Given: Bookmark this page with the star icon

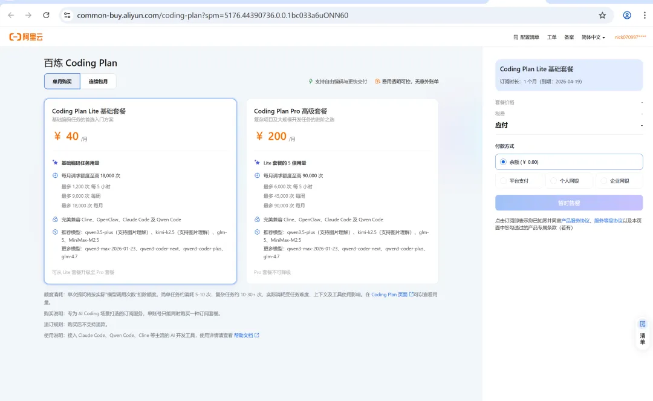Looking at the screenshot, I should point(602,15).
